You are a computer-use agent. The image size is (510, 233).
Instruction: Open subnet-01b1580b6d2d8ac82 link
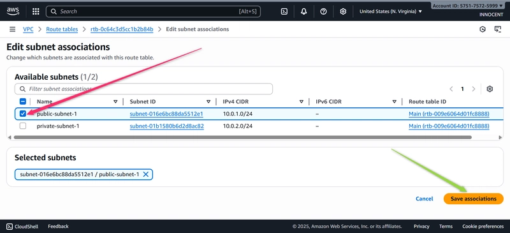(x=167, y=126)
